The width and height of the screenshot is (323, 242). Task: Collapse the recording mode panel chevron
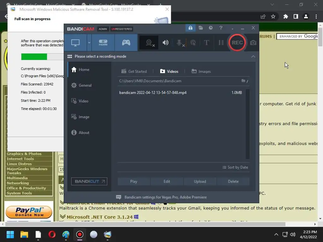pyautogui.click(x=253, y=56)
